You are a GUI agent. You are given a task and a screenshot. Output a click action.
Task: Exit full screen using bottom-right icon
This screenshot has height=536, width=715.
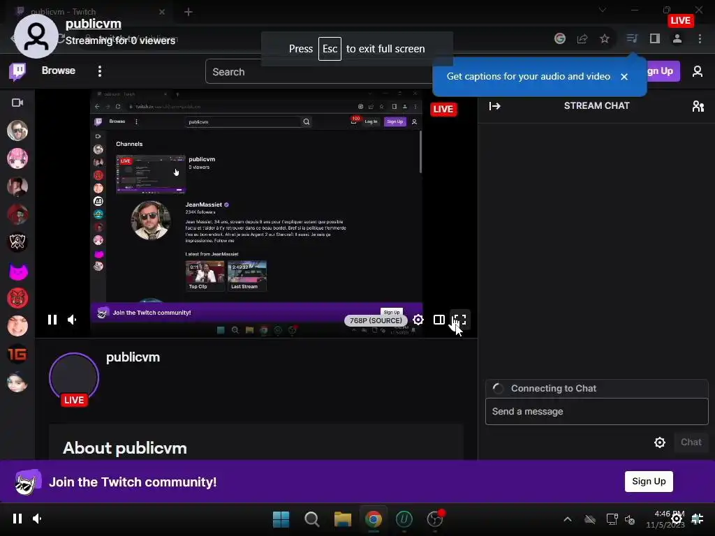(698, 519)
